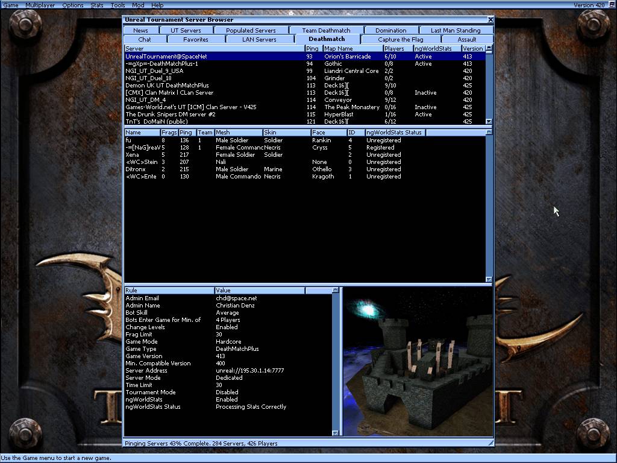Select NGI_UT_DM_4 server

305,100
